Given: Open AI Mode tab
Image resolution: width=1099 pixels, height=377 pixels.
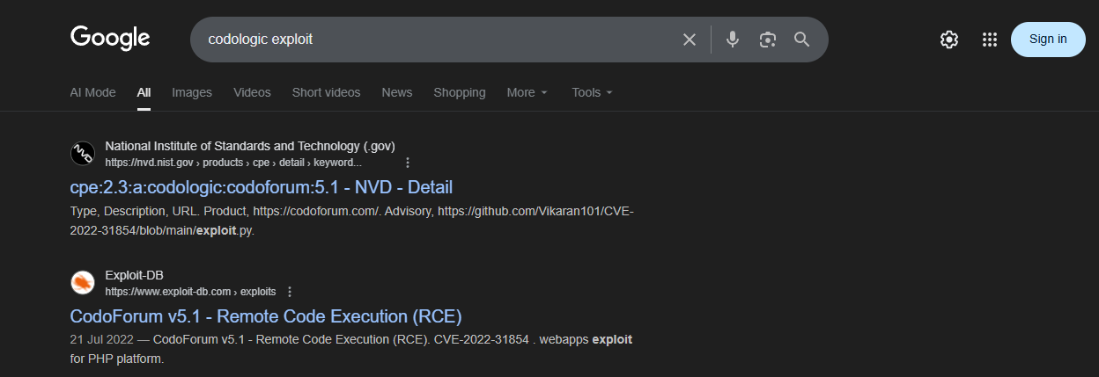Looking at the screenshot, I should pyautogui.click(x=92, y=92).
